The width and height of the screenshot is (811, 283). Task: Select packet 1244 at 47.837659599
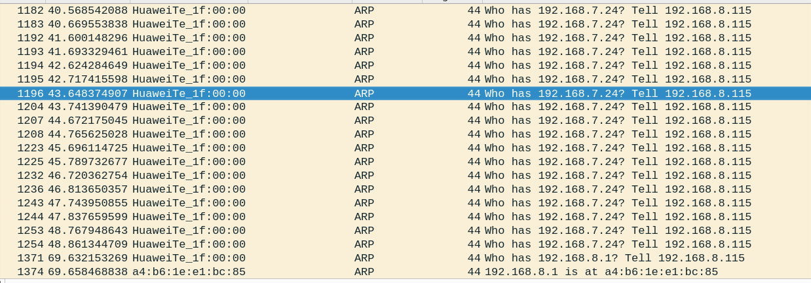405,217
